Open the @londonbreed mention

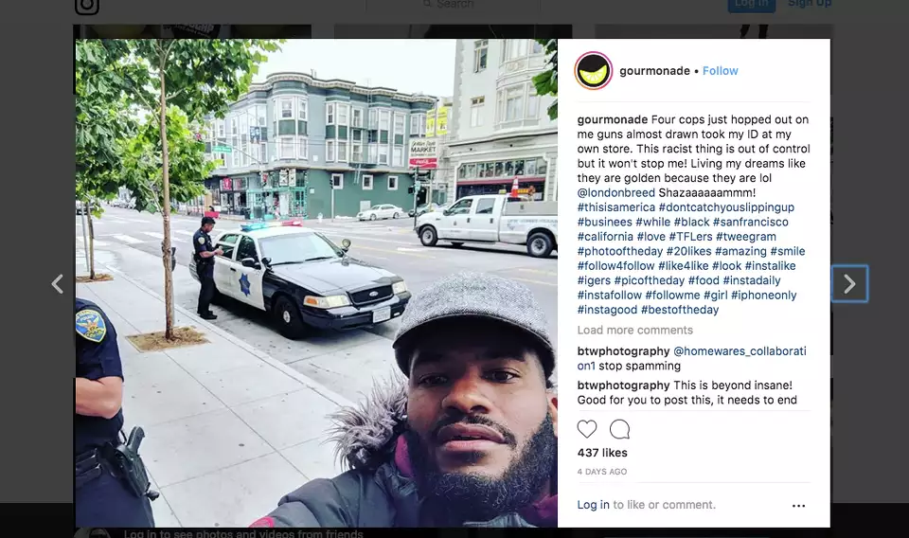coord(615,192)
